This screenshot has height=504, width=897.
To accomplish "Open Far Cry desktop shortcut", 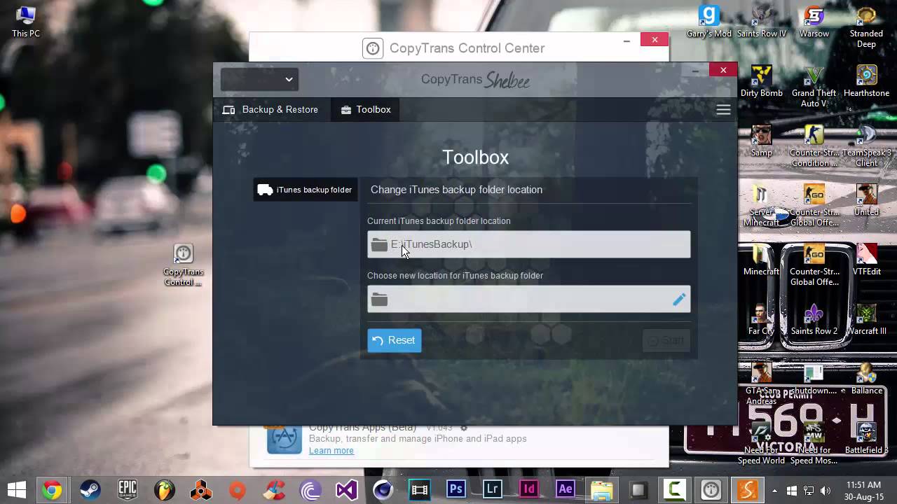I will click(x=762, y=319).
